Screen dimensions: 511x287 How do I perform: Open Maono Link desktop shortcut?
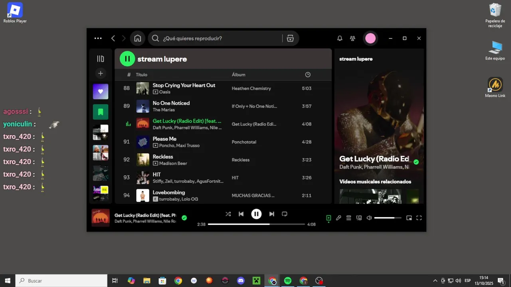pyautogui.click(x=495, y=87)
